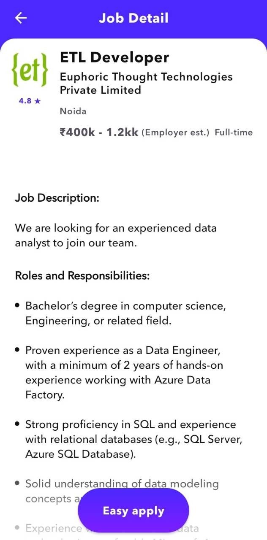Select the Roles and Responsibilities heading
267x540 pixels.
[x=84, y=275]
